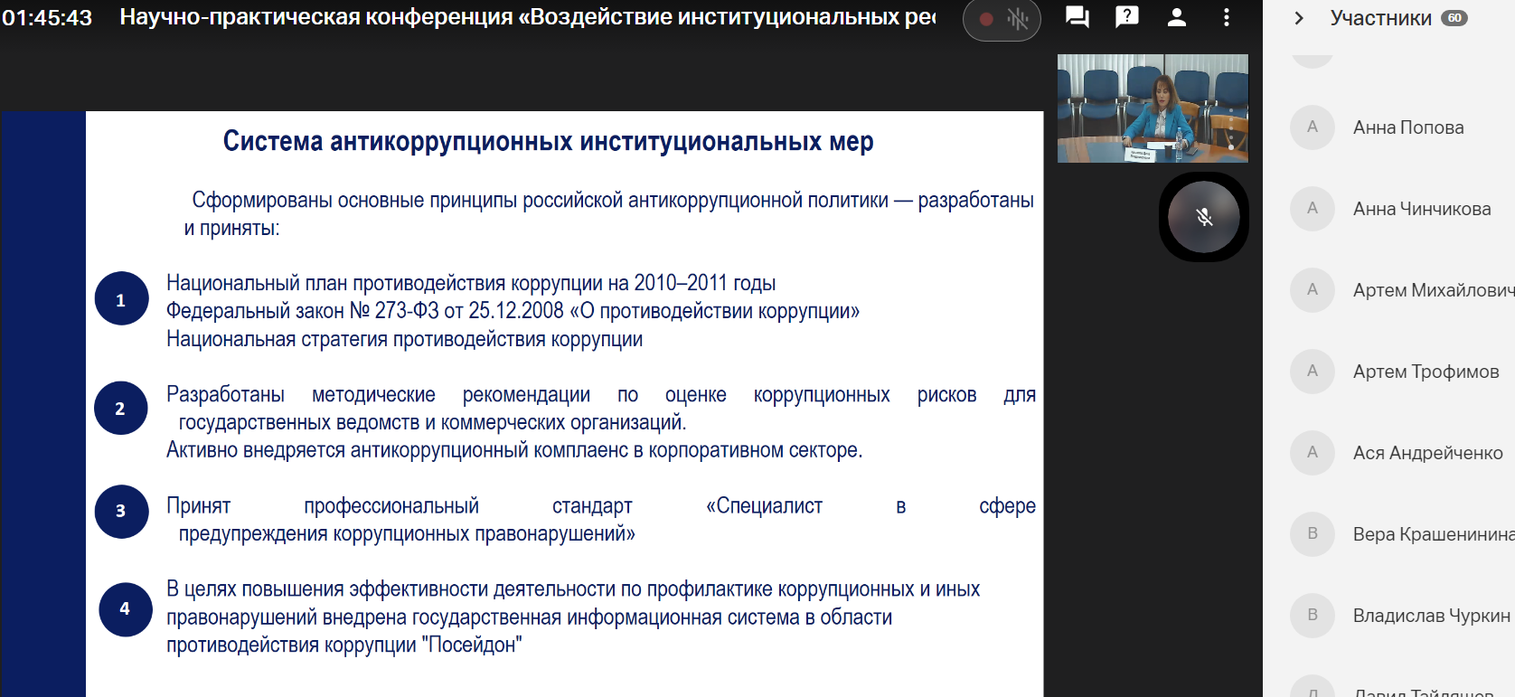Select participant Анна Чинчикова

1421,209
